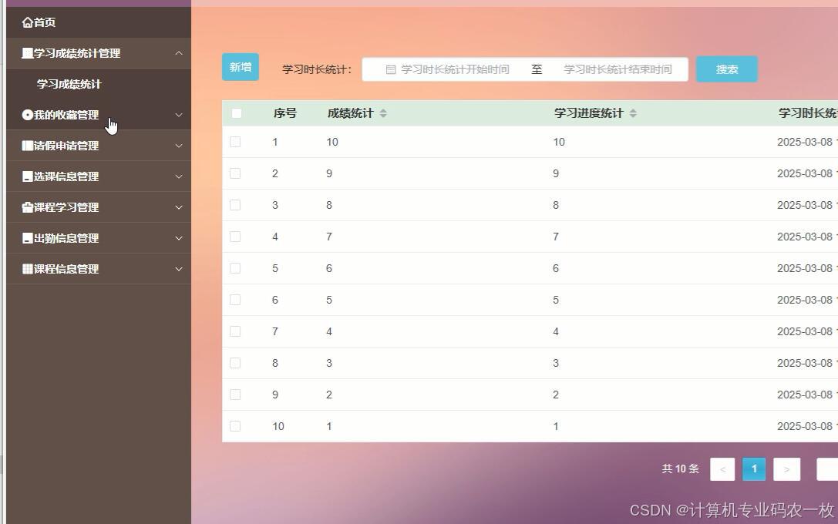
Task: Check the checkbox for row 9
Action: 235,395
